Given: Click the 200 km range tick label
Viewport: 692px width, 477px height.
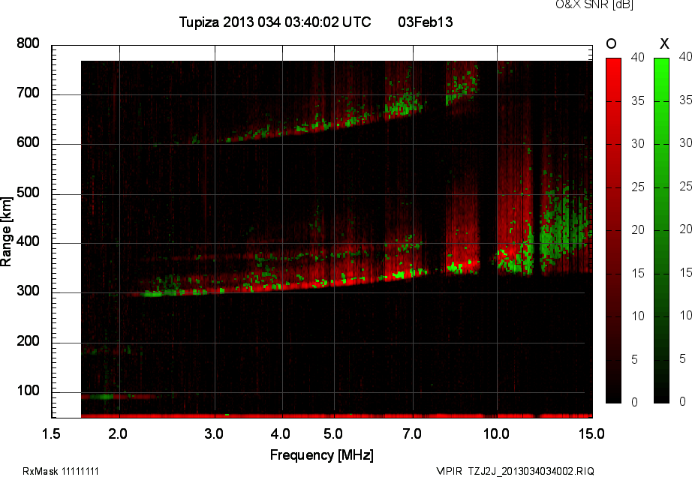Looking at the screenshot, I should pyautogui.click(x=29, y=340).
